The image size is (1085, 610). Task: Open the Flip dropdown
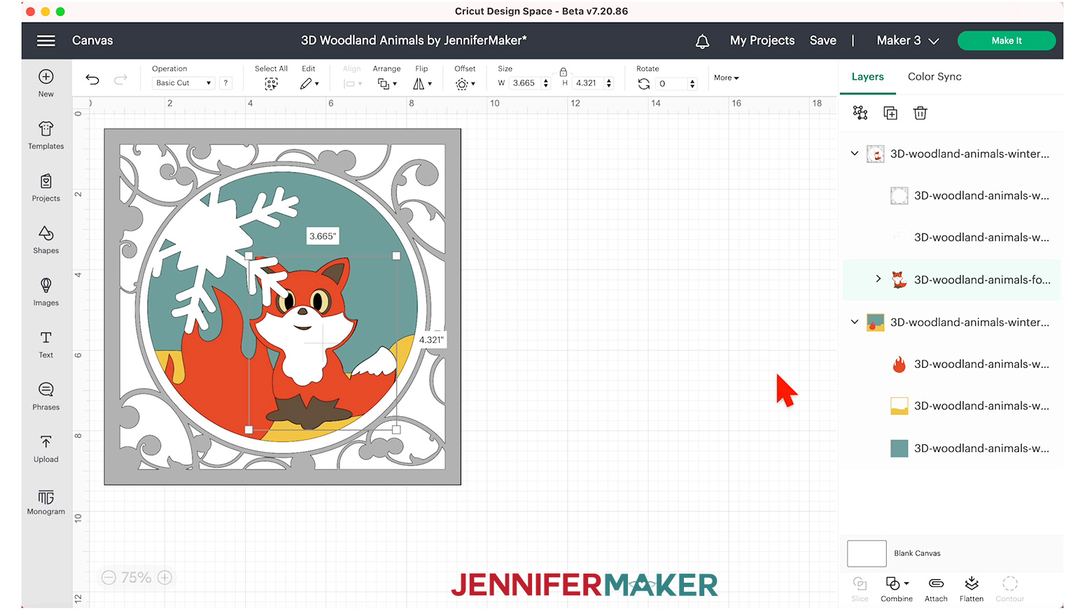point(422,83)
